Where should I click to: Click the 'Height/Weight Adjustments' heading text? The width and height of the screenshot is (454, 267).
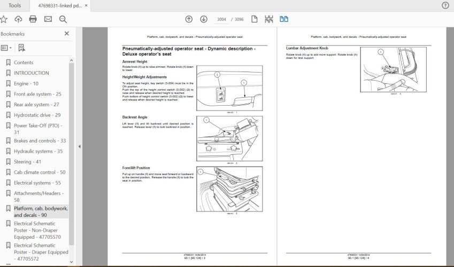click(x=144, y=77)
